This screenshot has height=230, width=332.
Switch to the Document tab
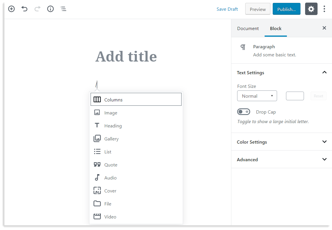(248, 28)
